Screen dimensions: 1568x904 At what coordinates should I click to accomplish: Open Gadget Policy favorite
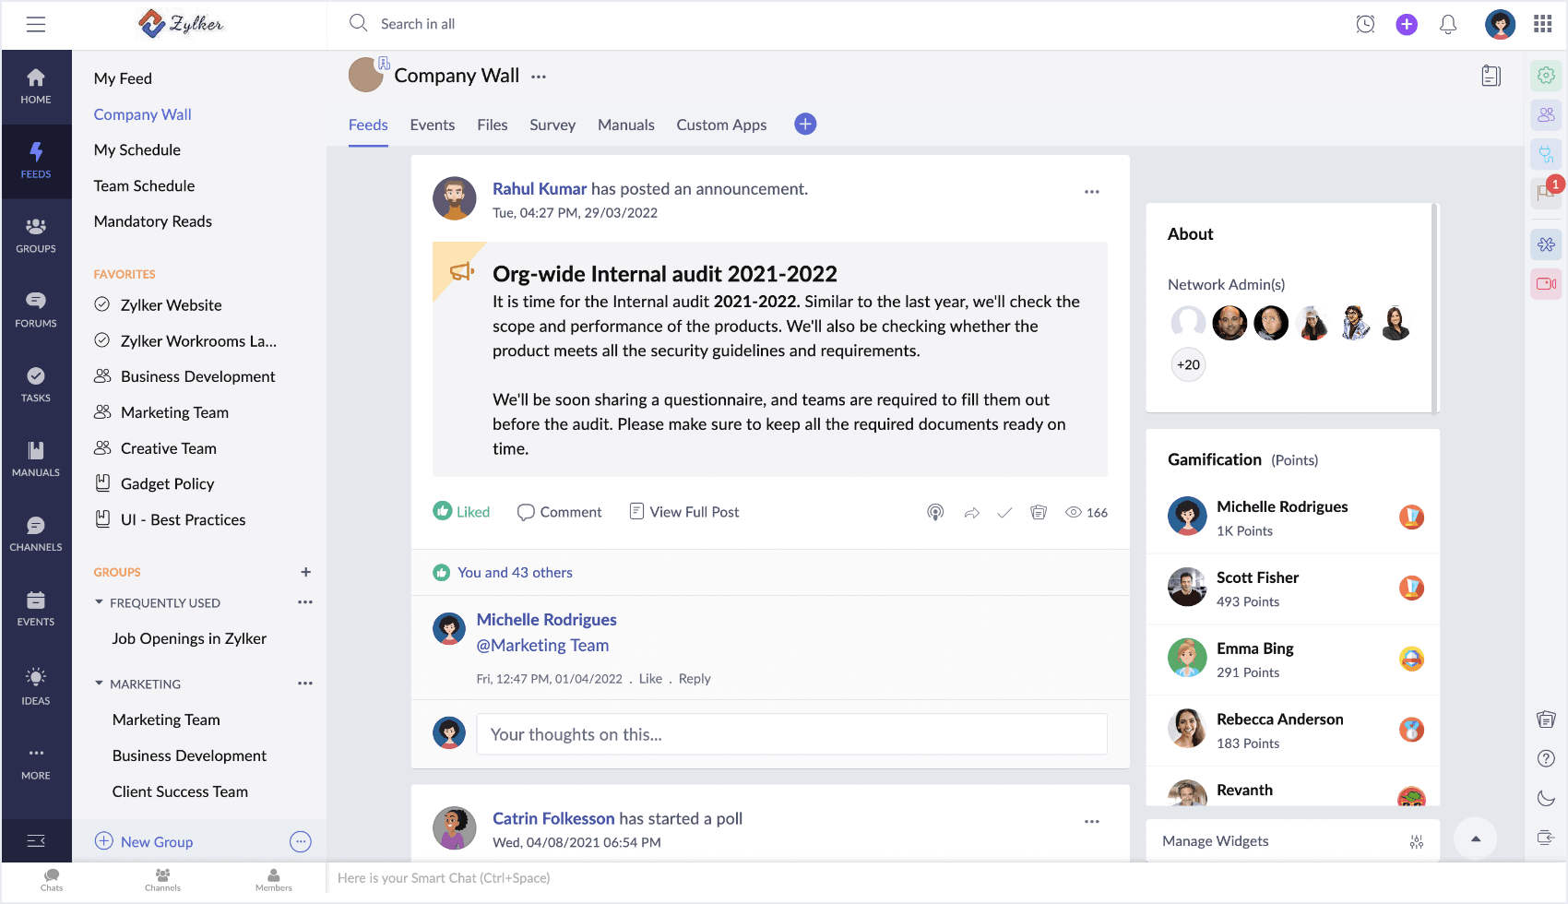click(x=167, y=484)
